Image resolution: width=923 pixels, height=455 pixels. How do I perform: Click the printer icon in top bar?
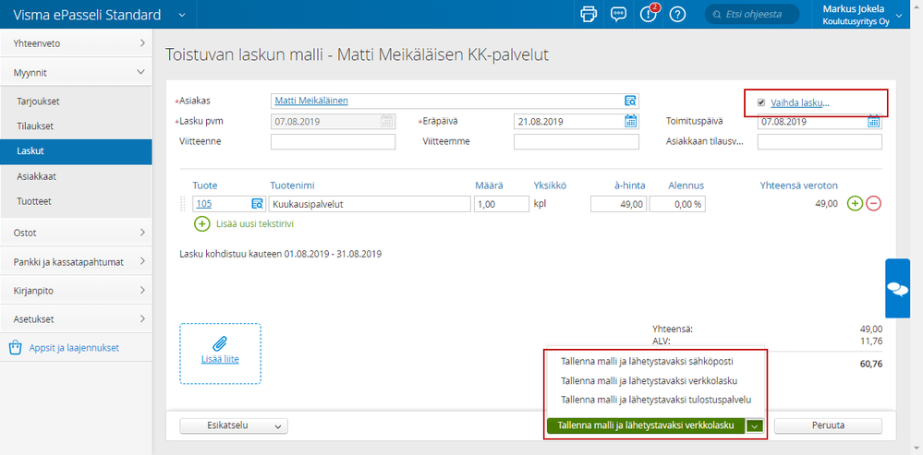(589, 14)
